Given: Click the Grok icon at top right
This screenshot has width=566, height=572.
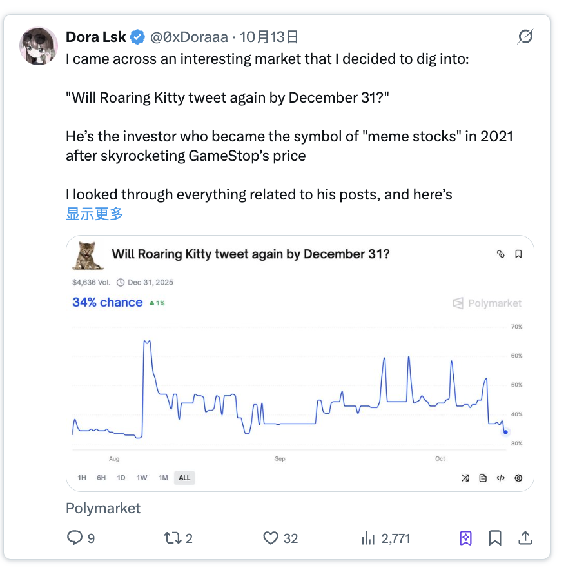Looking at the screenshot, I should 525,37.
